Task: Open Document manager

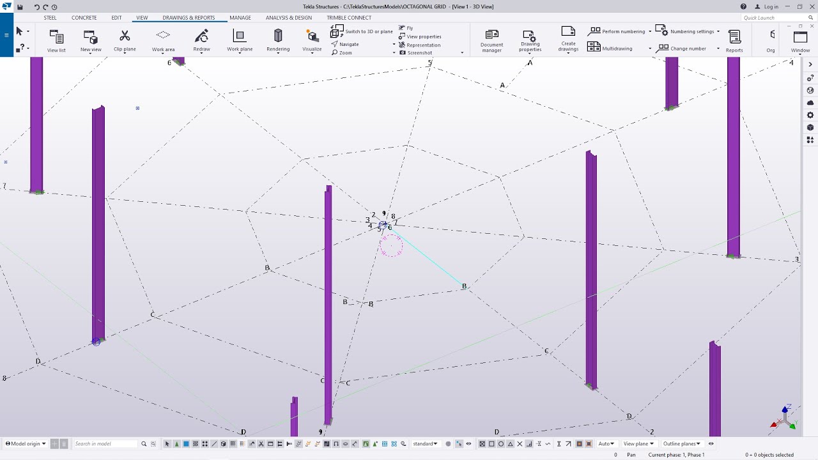Action: 491,41
